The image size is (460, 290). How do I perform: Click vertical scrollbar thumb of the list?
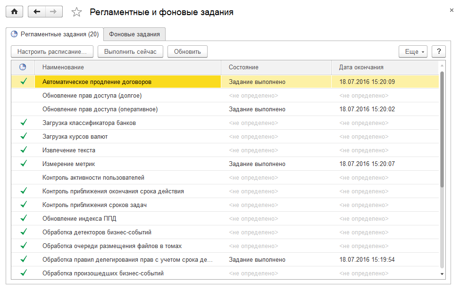(442, 127)
